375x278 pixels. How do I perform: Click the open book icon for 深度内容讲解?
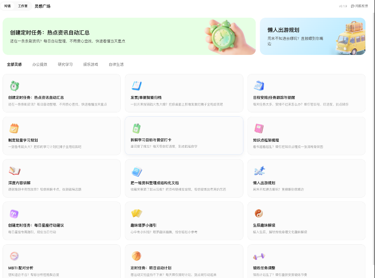14,171
